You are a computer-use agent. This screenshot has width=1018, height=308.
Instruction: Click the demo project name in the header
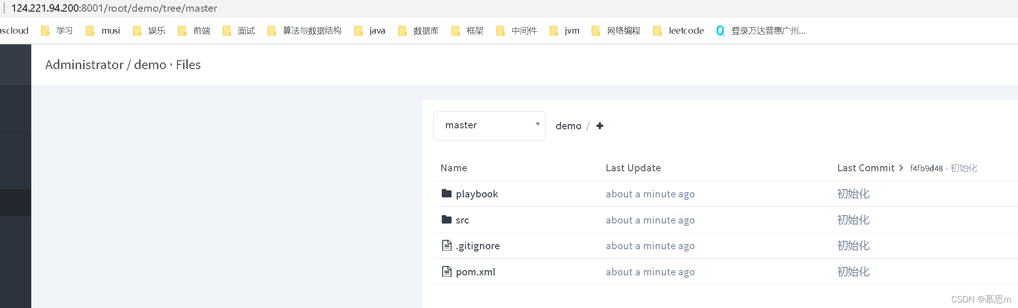click(x=150, y=65)
